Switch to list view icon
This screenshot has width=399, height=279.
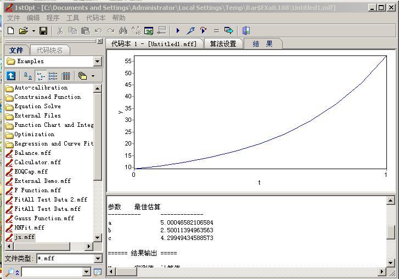tap(53, 76)
